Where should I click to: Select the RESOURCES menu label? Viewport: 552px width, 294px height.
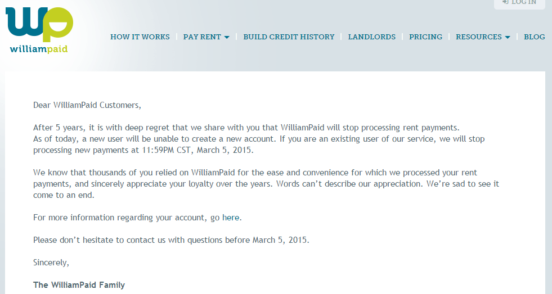pyautogui.click(x=479, y=37)
